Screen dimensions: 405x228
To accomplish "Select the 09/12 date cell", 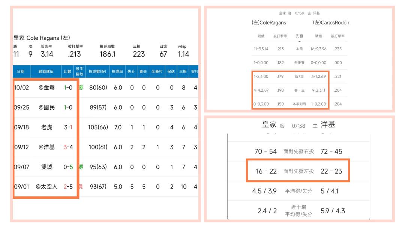I will (21, 147).
